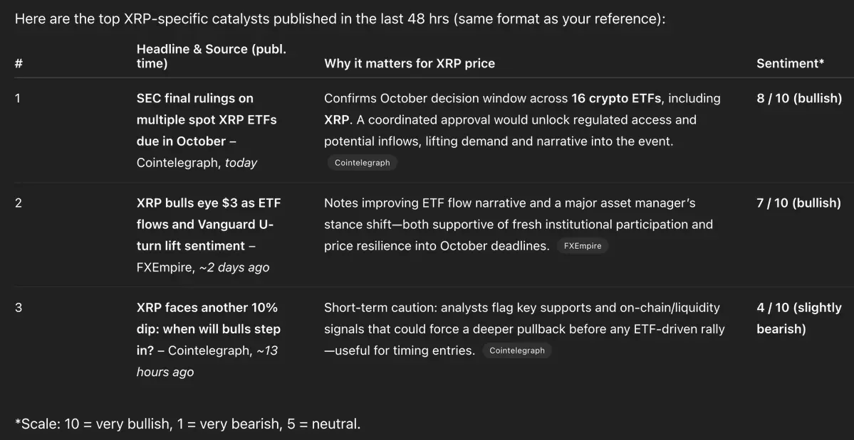Screen dimensions: 854x440
Task: Click row number 2 in the table
Action: (19, 203)
